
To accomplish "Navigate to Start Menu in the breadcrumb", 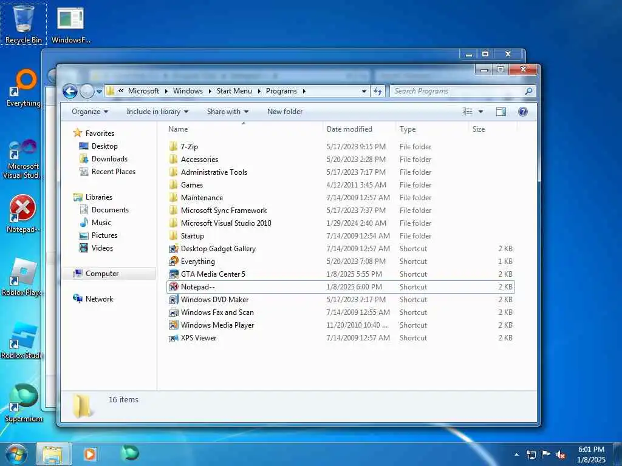I will click(234, 91).
